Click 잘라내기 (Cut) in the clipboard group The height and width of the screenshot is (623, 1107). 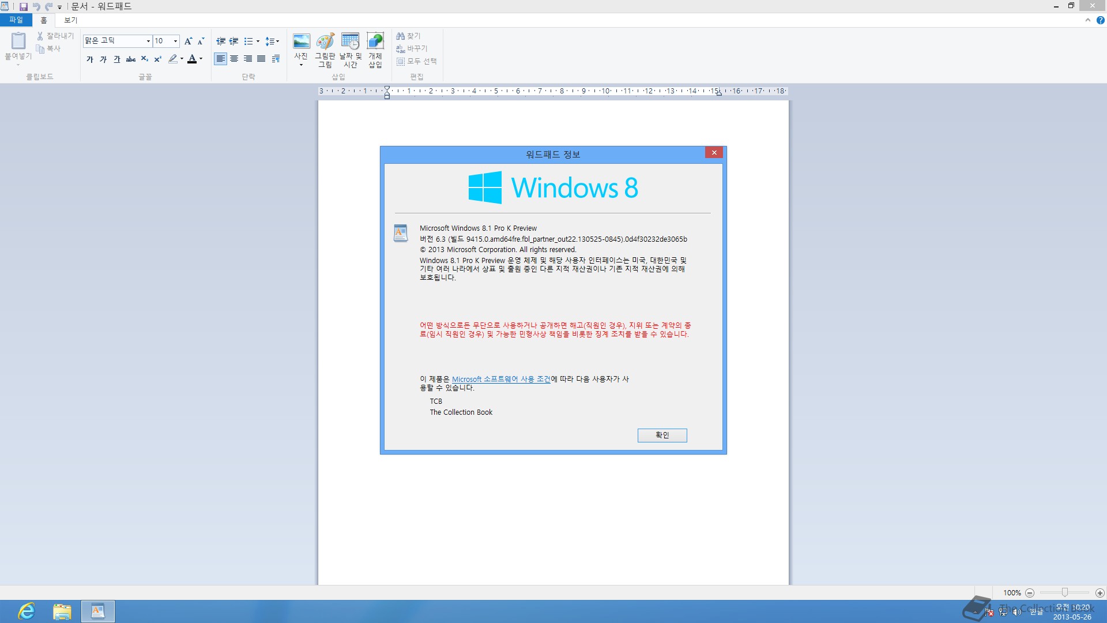pos(55,36)
